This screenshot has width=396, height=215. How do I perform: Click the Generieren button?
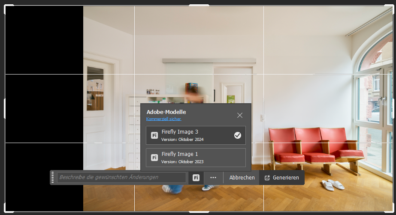tap(282, 178)
